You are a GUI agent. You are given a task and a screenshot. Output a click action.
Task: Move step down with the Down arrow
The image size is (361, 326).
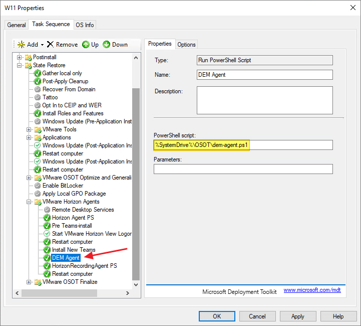click(107, 45)
